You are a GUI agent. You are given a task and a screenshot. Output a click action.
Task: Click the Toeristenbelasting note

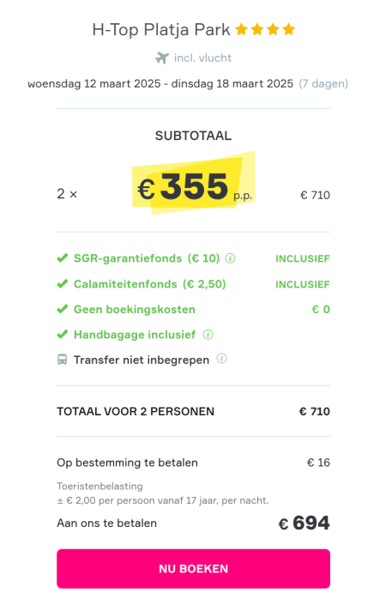(x=100, y=487)
